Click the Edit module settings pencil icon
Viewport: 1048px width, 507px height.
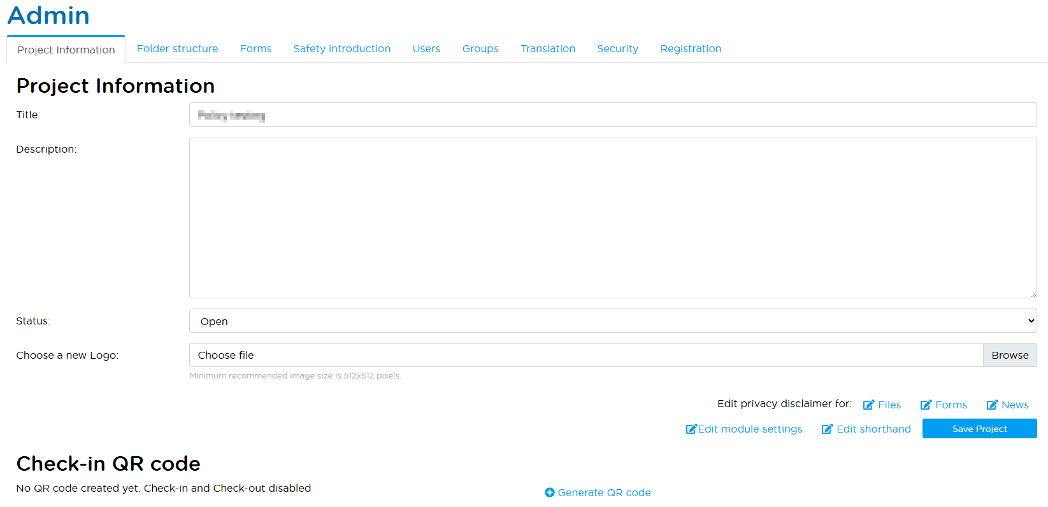(691, 429)
